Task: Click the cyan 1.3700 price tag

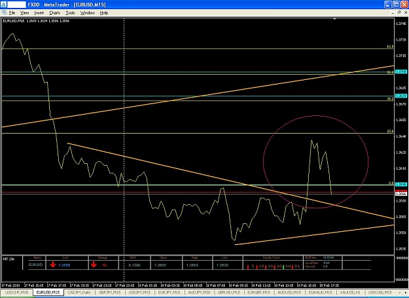Action: [401, 72]
